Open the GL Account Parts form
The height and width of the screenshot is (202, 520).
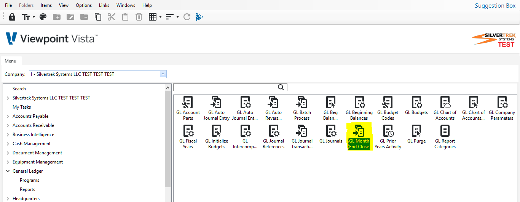[188, 108]
